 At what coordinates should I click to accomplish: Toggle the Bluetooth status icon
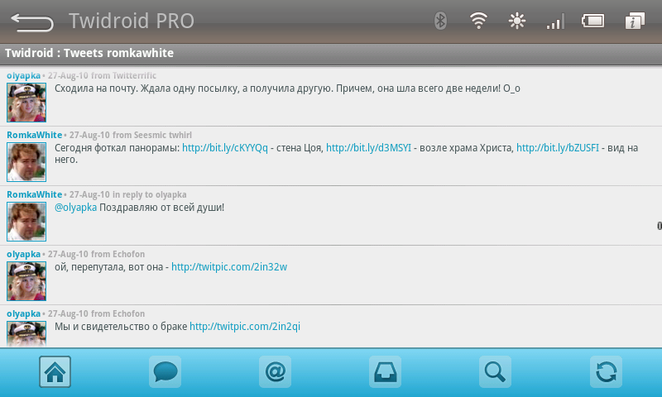coord(440,21)
